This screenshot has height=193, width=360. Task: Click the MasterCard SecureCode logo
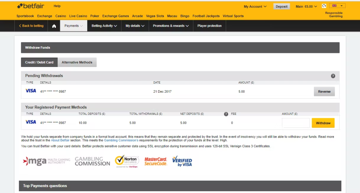tap(156, 161)
